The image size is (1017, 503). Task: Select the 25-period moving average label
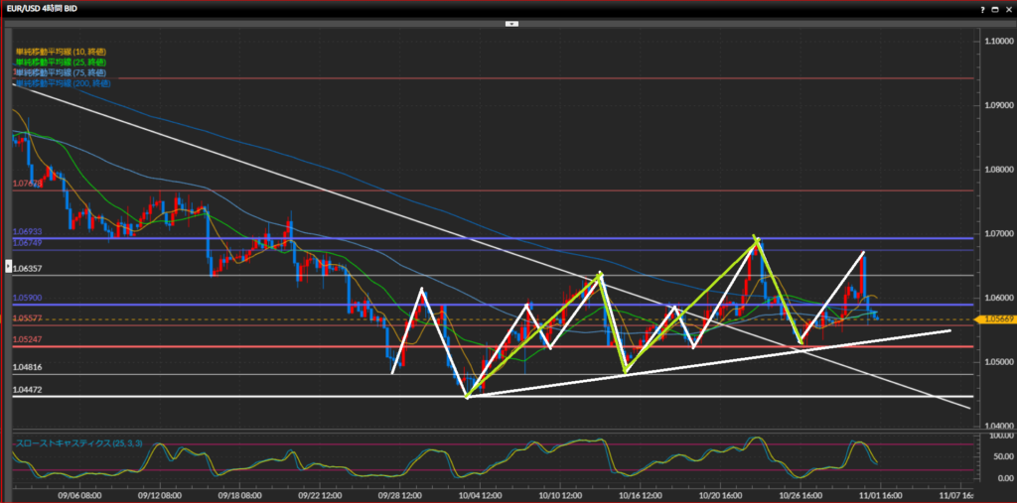(61, 62)
